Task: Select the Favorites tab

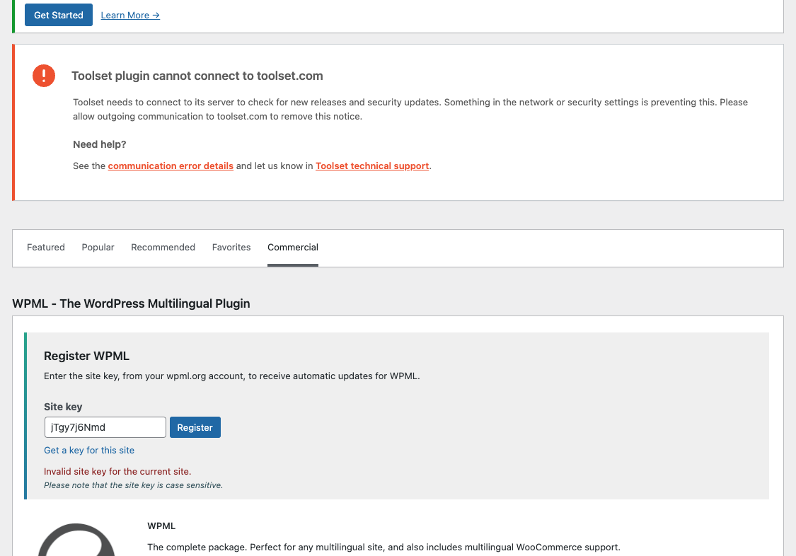Action: 231,247
